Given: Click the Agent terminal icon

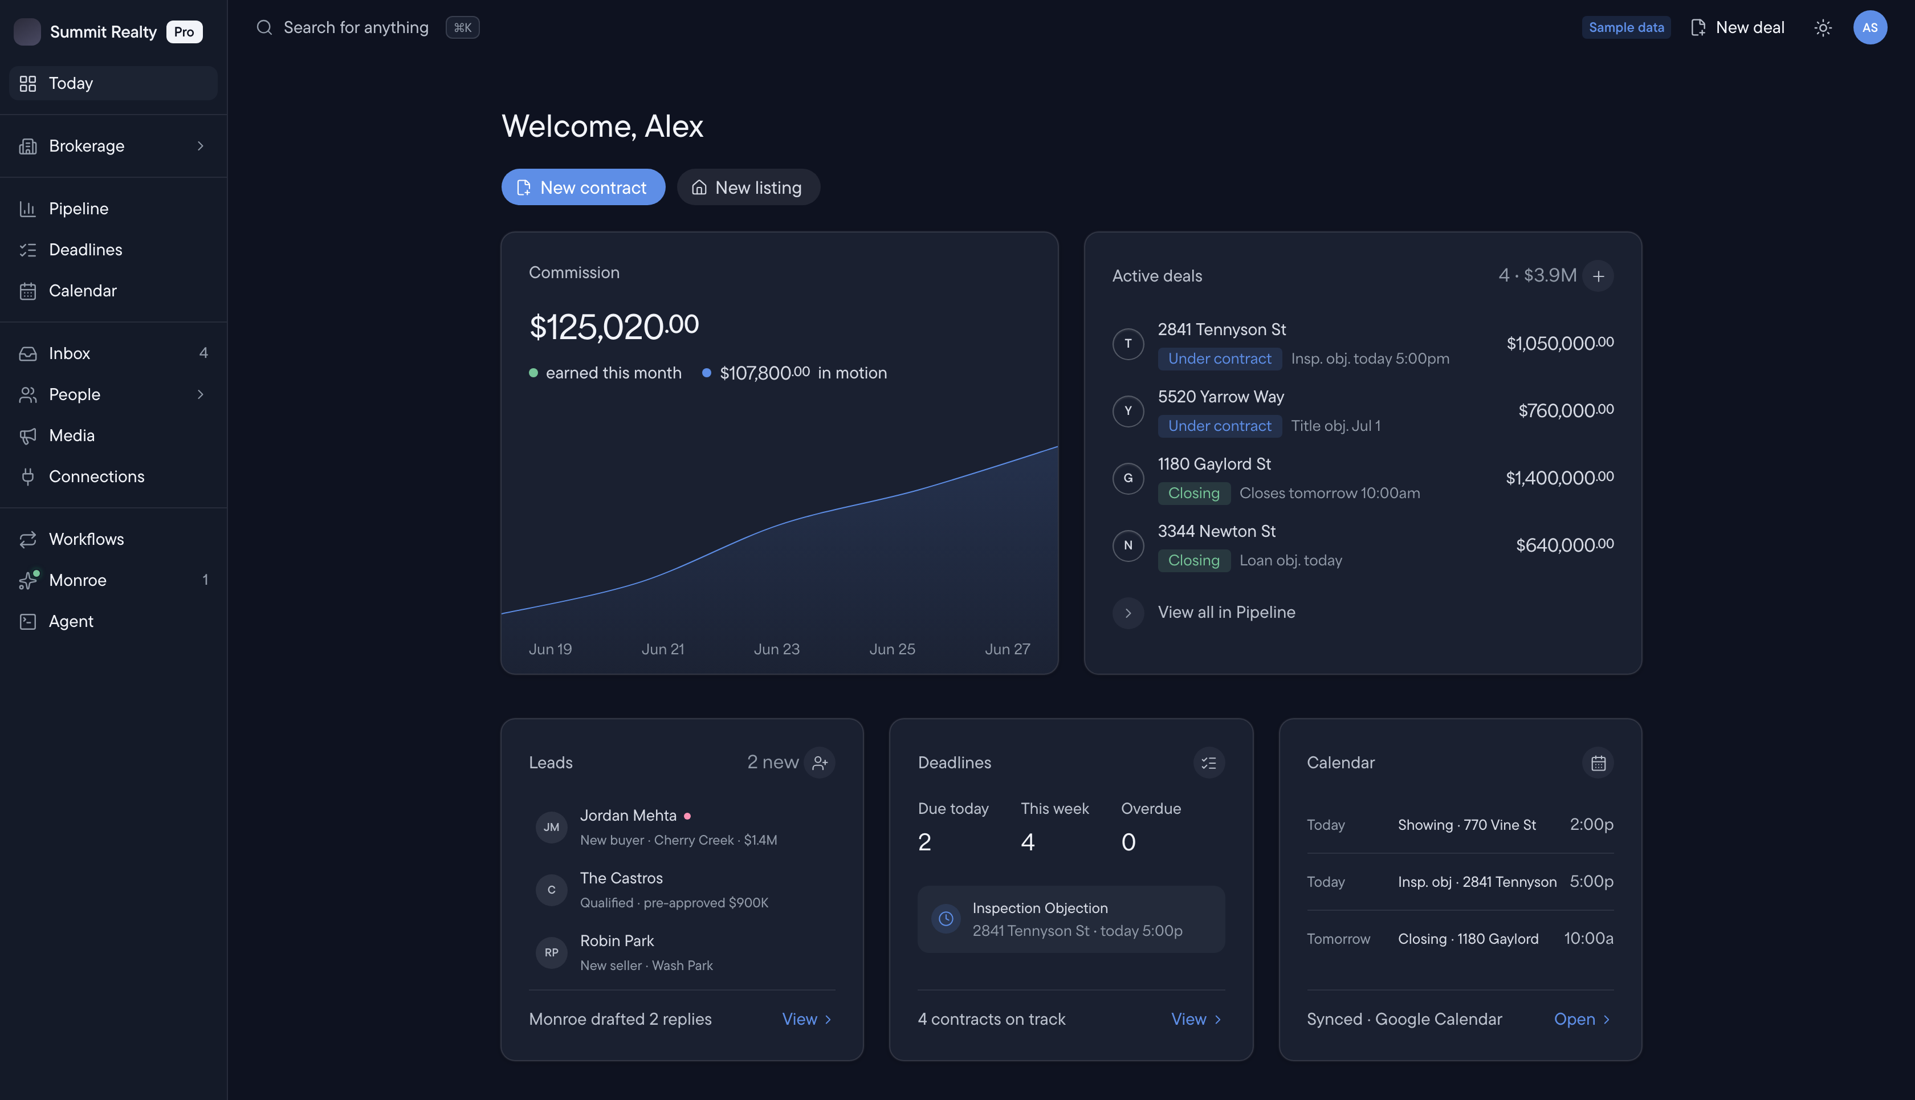Looking at the screenshot, I should click(x=28, y=622).
